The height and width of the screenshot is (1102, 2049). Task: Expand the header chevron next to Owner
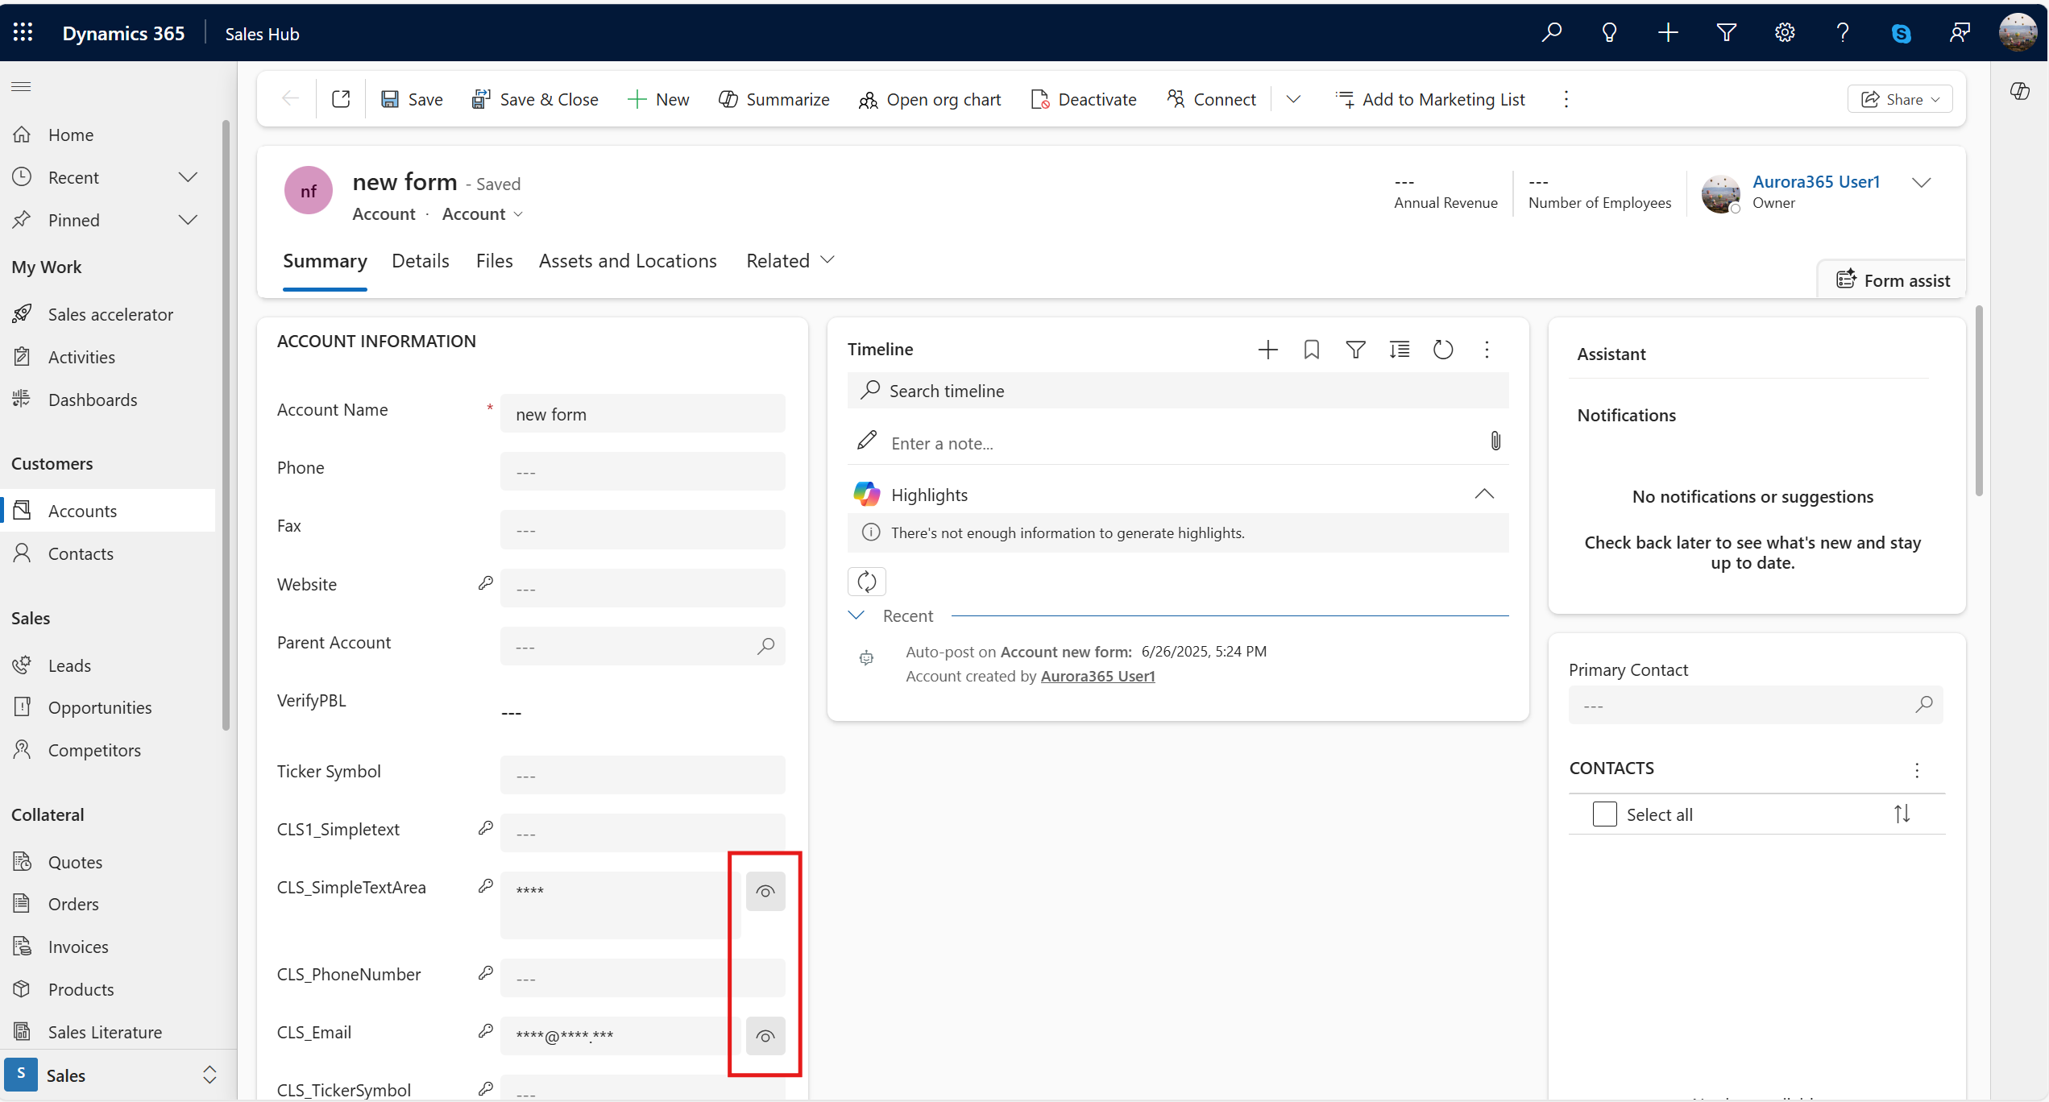tap(1921, 183)
